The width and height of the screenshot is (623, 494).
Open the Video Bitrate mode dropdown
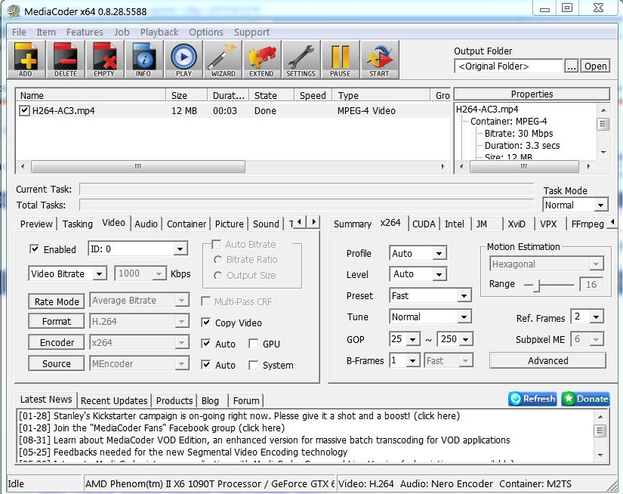(x=67, y=273)
